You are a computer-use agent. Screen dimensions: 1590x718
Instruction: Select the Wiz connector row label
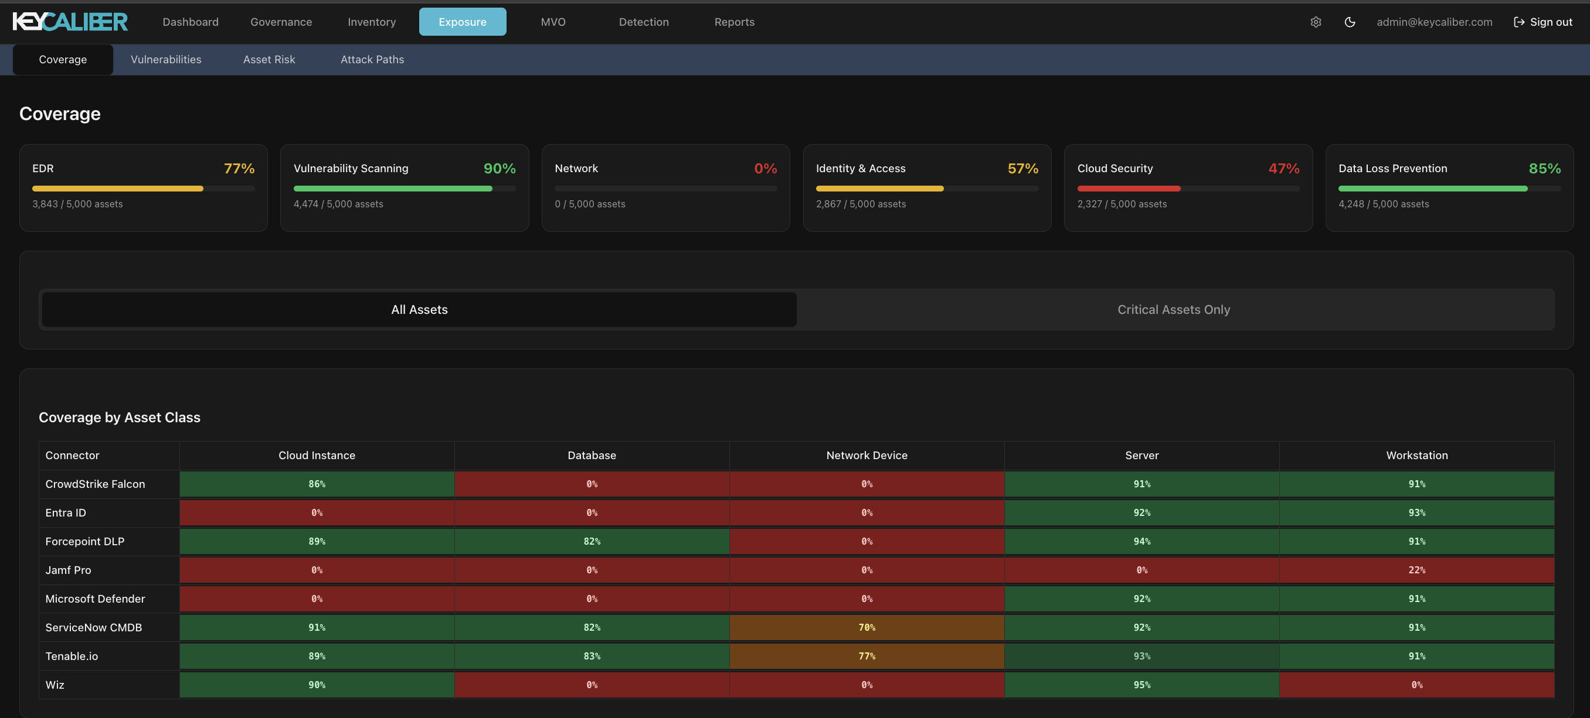(55, 685)
